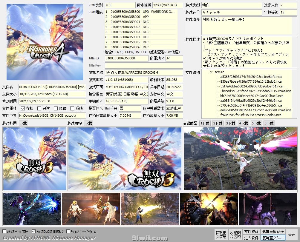The height and width of the screenshot is (242, 300).
Task: Open the large 游戏海报 poster image
Action: coord(125,159)
